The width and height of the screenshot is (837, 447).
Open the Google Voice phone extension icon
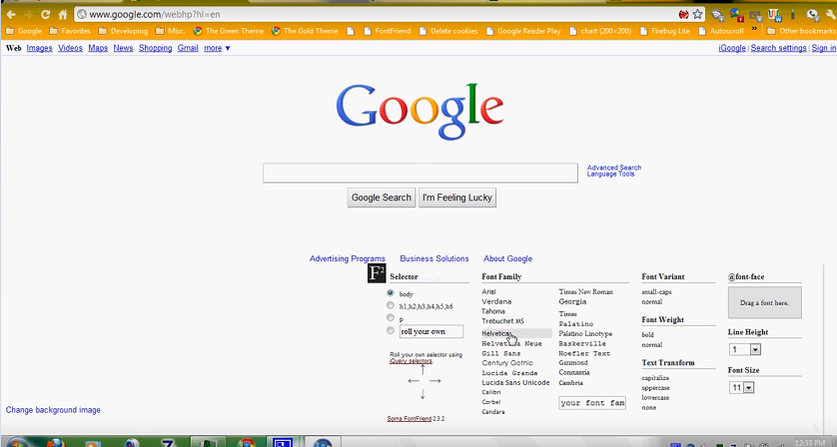click(812, 14)
